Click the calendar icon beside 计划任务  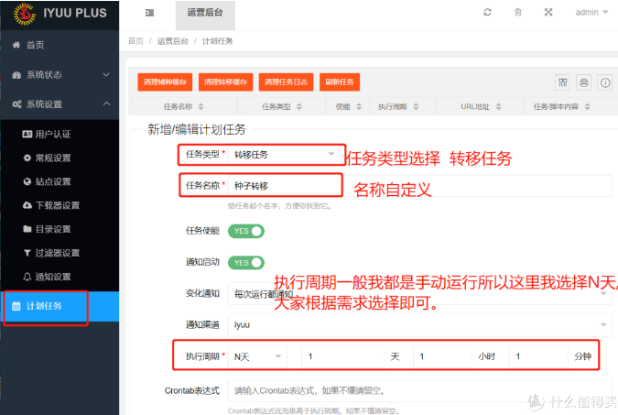point(16,306)
